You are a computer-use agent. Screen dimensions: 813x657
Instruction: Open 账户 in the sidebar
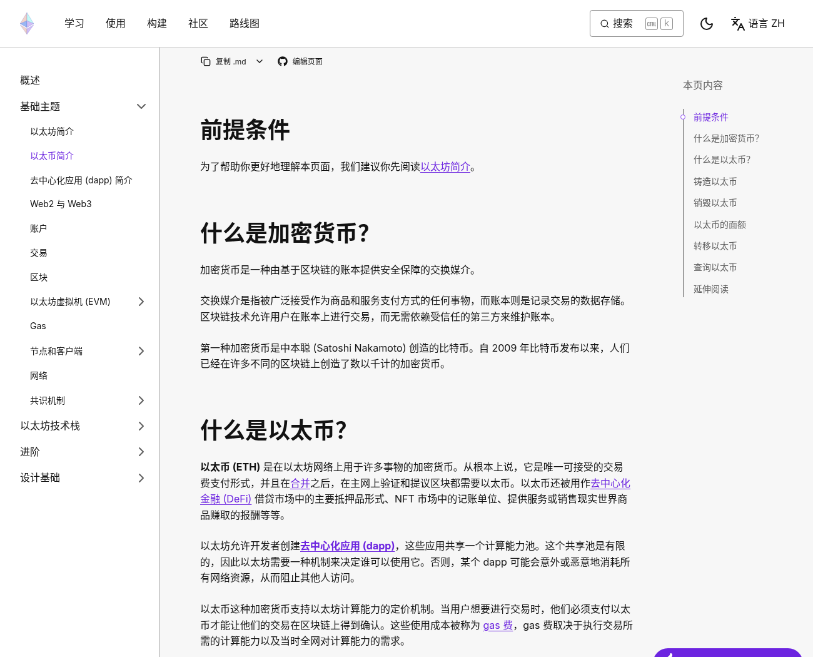tap(39, 228)
